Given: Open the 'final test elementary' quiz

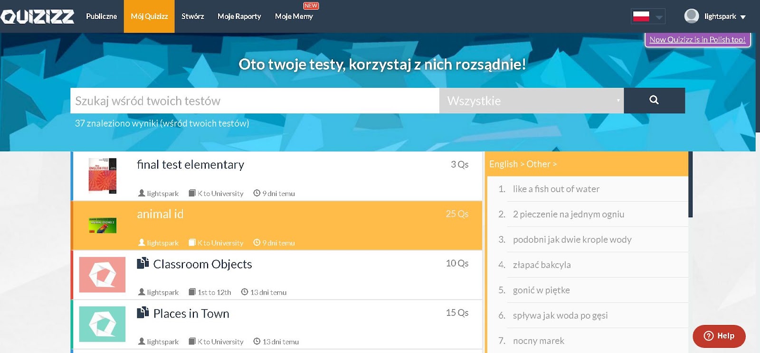Looking at the screenshot, I should 190,165.
